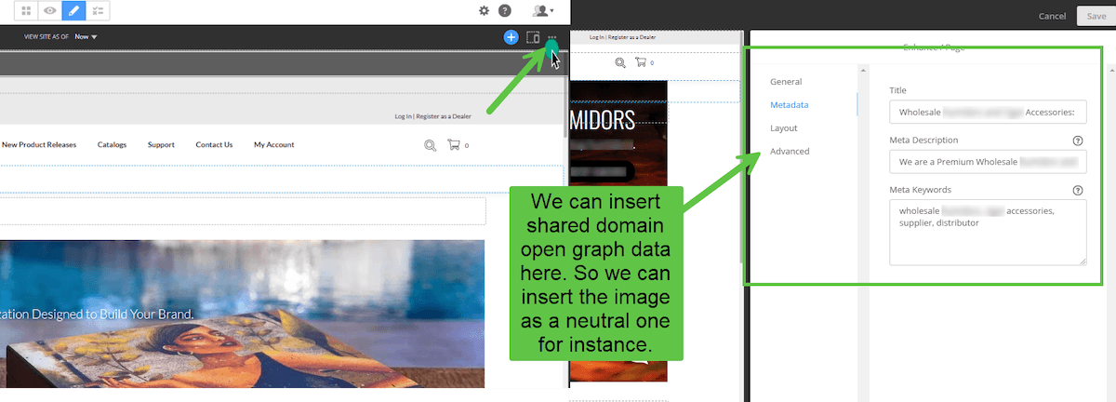Open the Catalogs nav item
The height and width of the screenshot is (402, 1116).
(112, 144)
